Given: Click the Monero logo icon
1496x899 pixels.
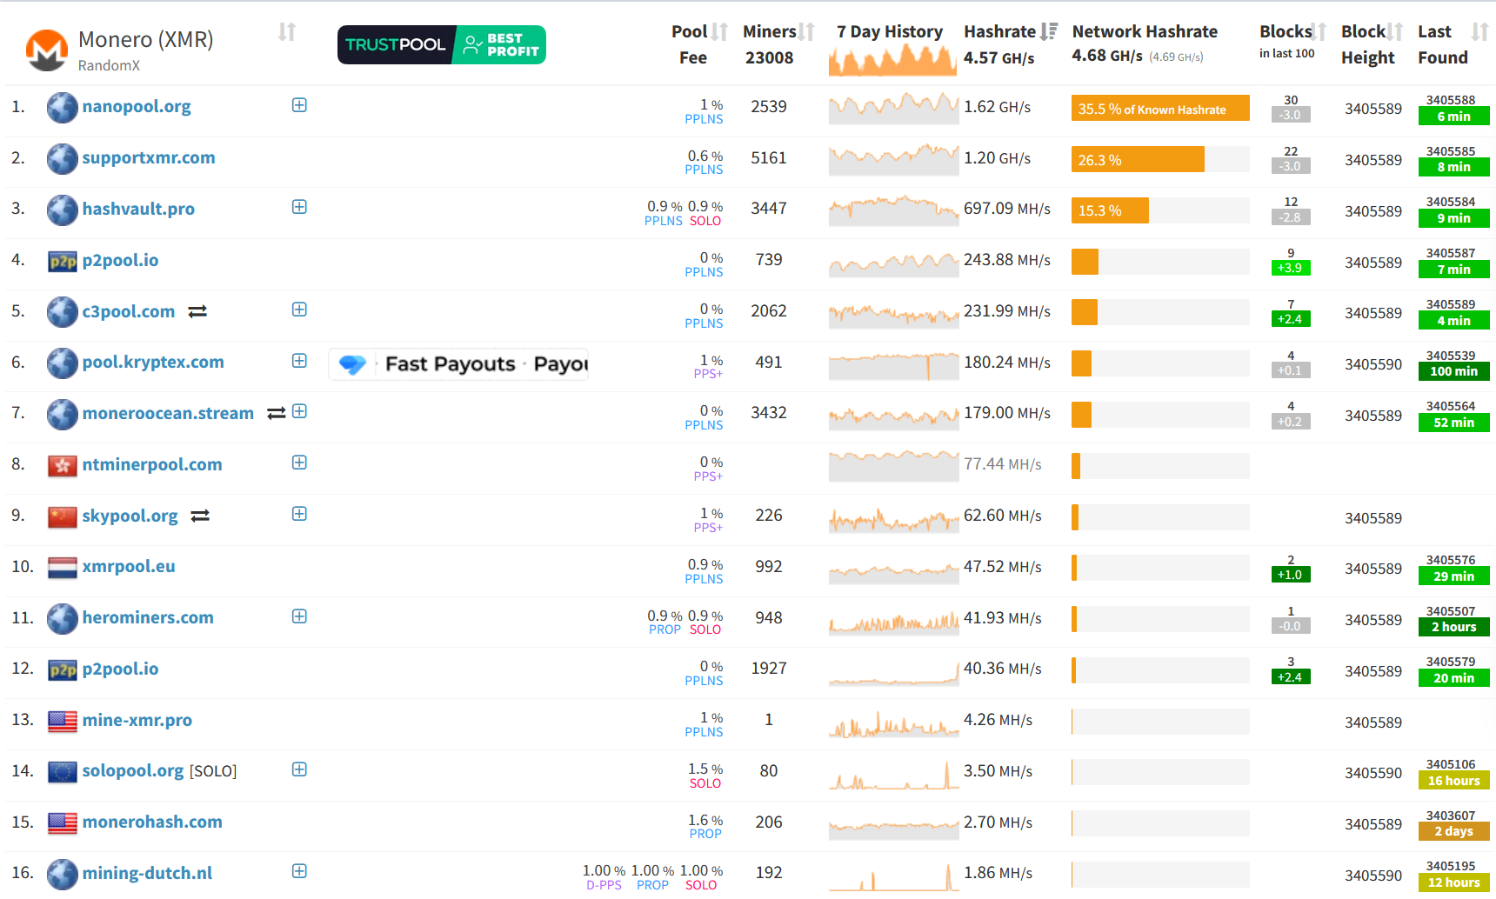Looking at the screenshot, I should [x=47, y=50].
